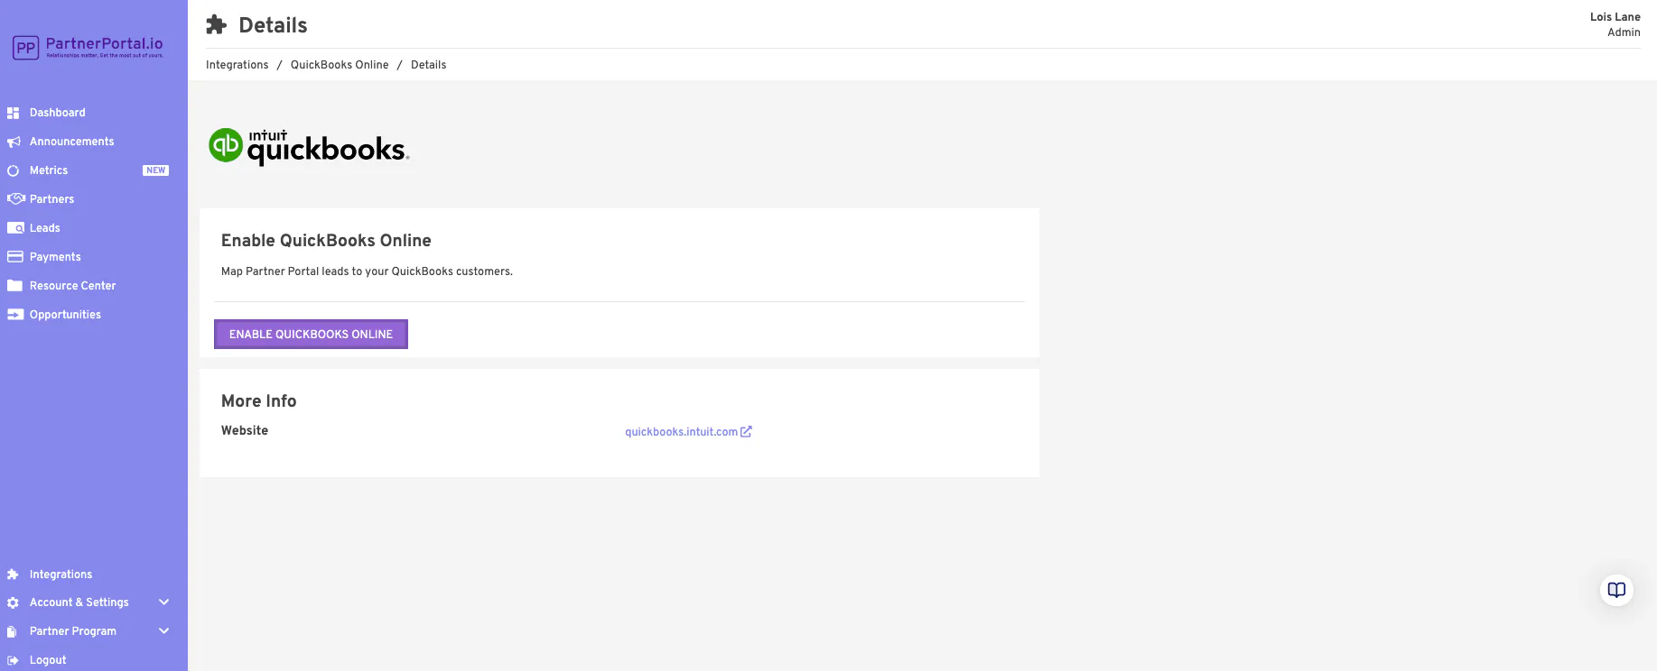The width and height of the screenshot is (1657, 671).
Task: Open the Partners section
Action: pos(52,199)
